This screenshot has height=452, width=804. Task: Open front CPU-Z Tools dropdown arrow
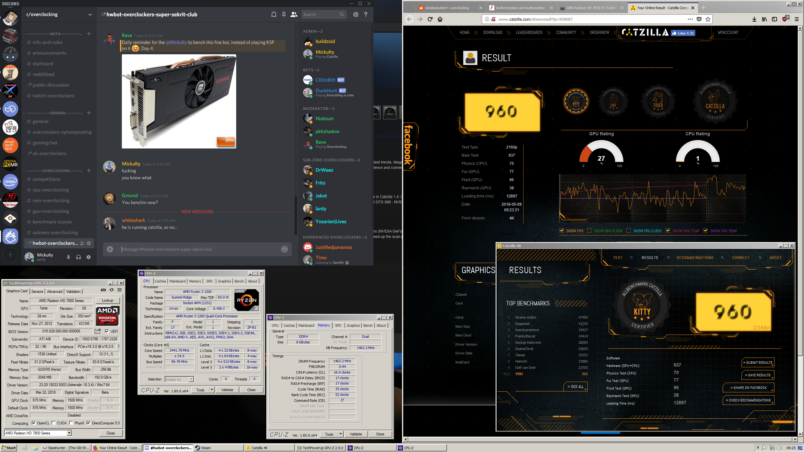click(x=212, y=390)
